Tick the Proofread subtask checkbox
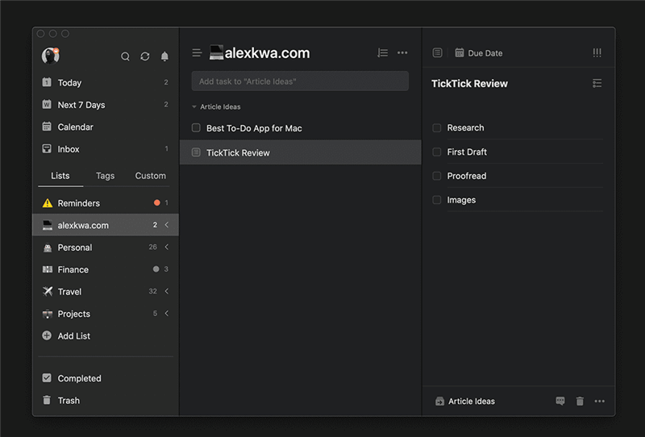Screen dimensions: 645x437 437,176
